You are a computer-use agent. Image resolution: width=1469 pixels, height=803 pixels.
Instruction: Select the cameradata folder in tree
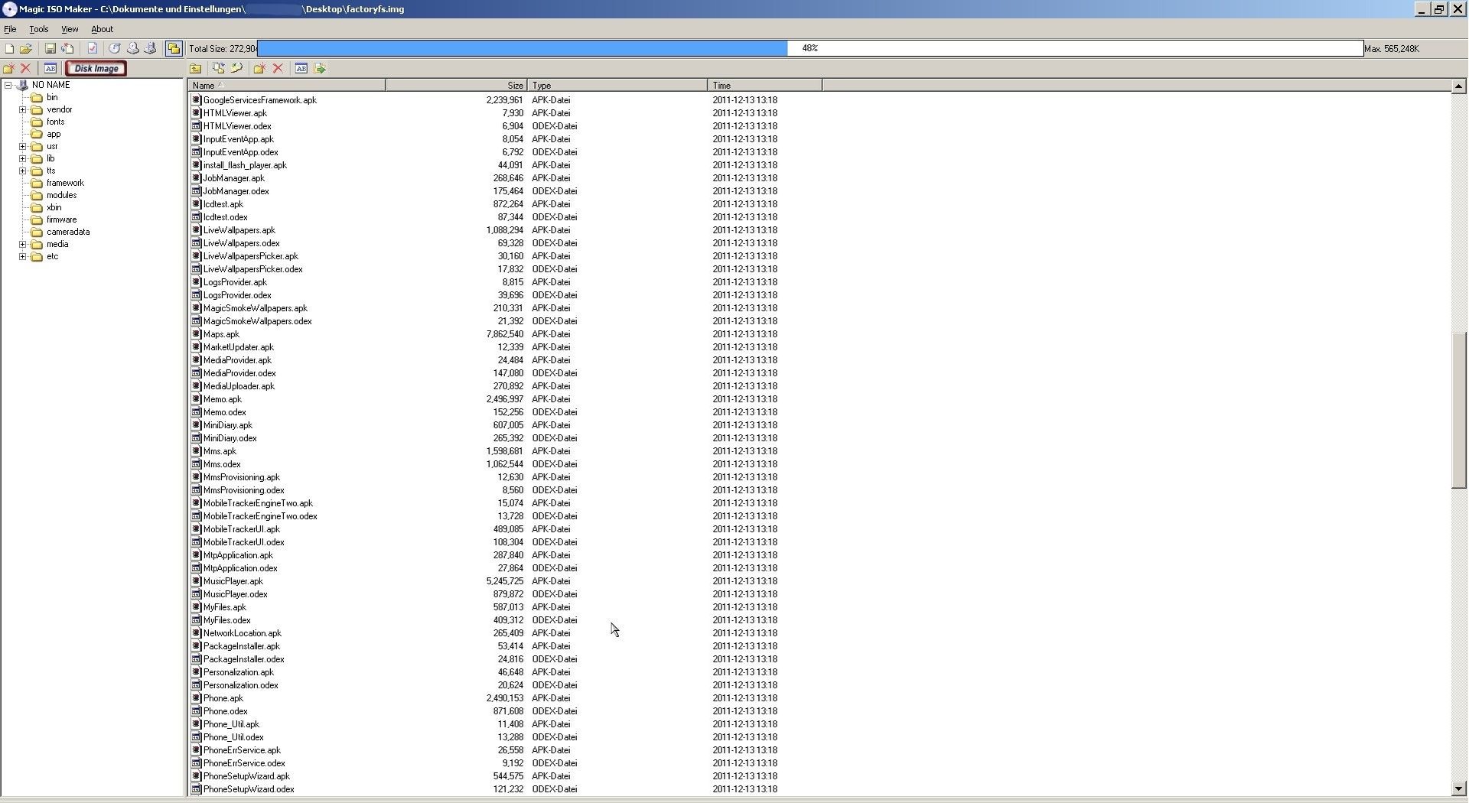pos(68,232)
